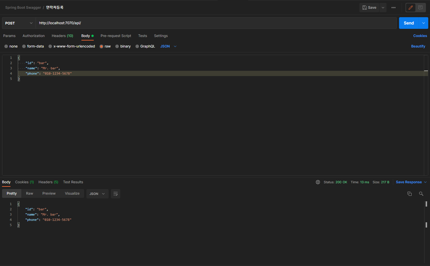Open the request Tests tab
430x266 pixels.
(x=142, y=36)
